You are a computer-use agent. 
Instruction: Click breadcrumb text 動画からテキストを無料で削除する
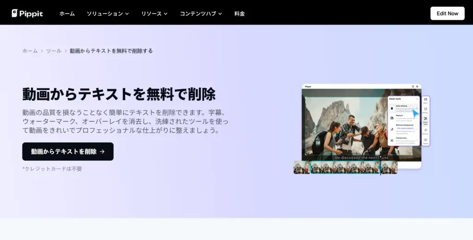(x=111, y=51)
